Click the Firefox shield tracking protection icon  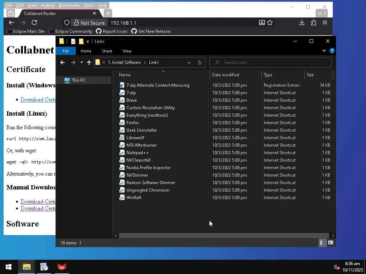[67, 22]
